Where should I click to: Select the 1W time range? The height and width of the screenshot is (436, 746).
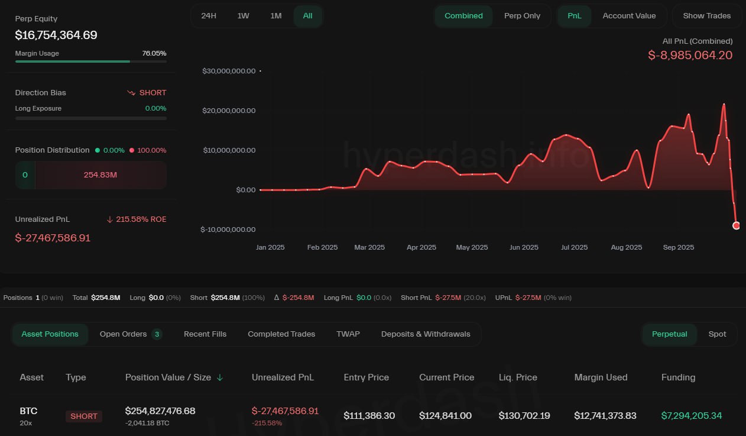[x=243, y=16]
